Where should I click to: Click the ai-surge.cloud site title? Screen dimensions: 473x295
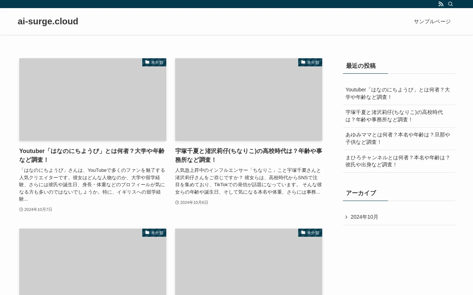click(x=48, y=21)
